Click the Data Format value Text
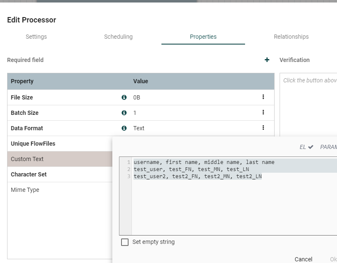337x263 pixels. coord(139,128)
